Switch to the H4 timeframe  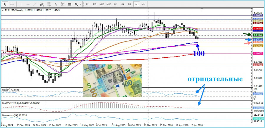[122, 4]
